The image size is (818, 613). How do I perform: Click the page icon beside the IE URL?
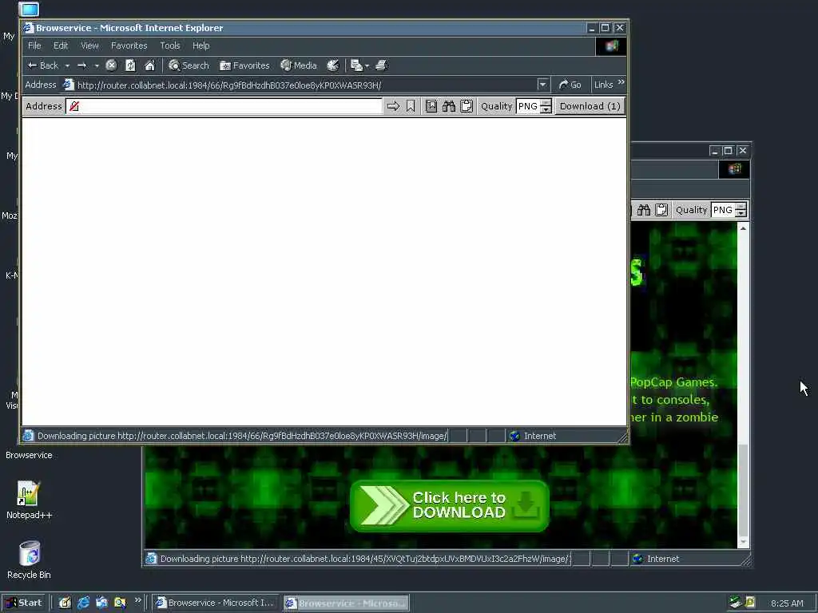point(69,85)
